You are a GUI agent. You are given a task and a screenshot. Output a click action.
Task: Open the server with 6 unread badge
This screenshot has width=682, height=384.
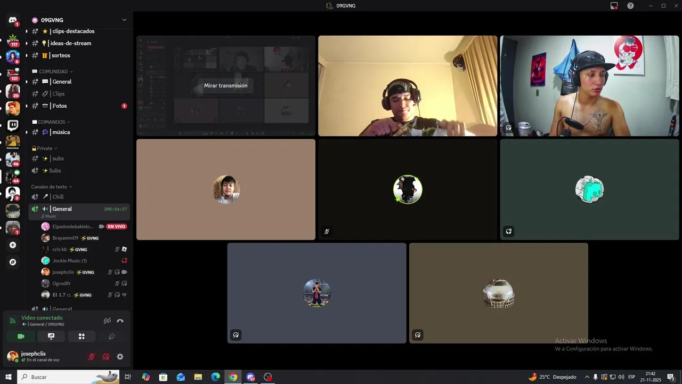click(13, 57)
